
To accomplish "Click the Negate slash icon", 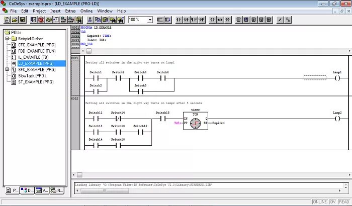I will pos(280,20).
